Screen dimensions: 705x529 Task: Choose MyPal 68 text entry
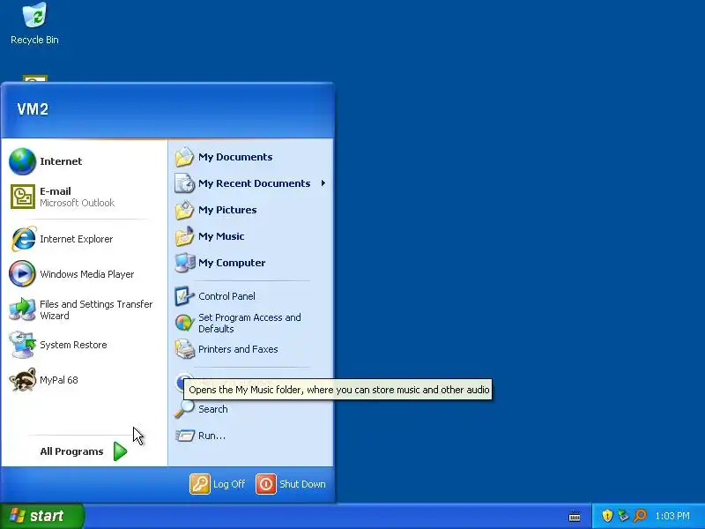[58, 380]
